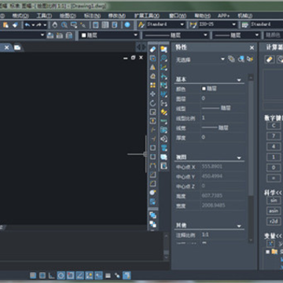Toggle Ortho mode in status bar
Screen dimensions: 283x283
[x=52, y=275]
